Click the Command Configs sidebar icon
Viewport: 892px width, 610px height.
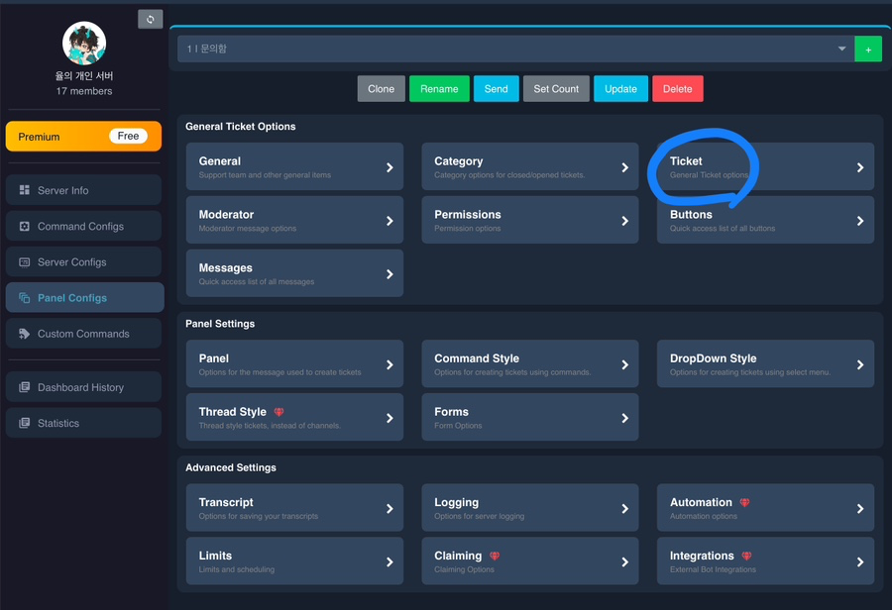25,226
